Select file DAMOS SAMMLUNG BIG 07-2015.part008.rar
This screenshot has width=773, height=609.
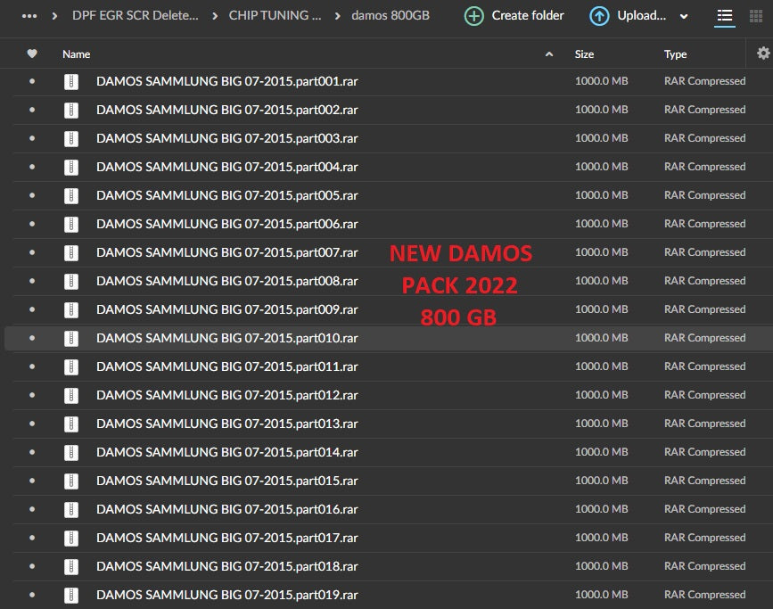pyautogui.click(x=226, y=281)
